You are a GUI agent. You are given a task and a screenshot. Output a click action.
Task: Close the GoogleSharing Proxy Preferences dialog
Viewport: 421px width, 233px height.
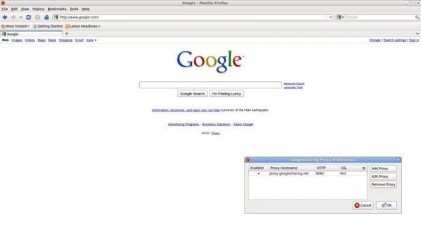(398, 160)
